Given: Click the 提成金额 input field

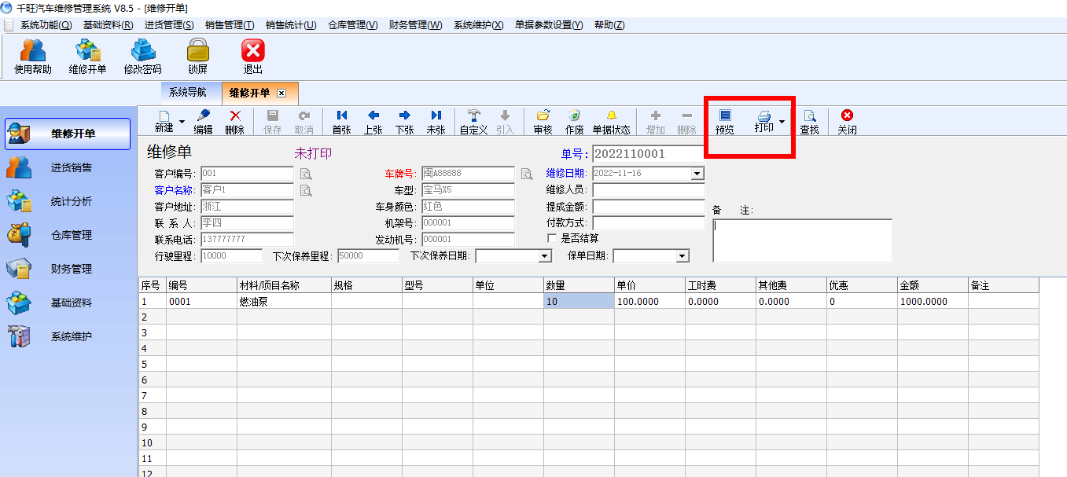Looking at the screenshot, I should (649, 207).
